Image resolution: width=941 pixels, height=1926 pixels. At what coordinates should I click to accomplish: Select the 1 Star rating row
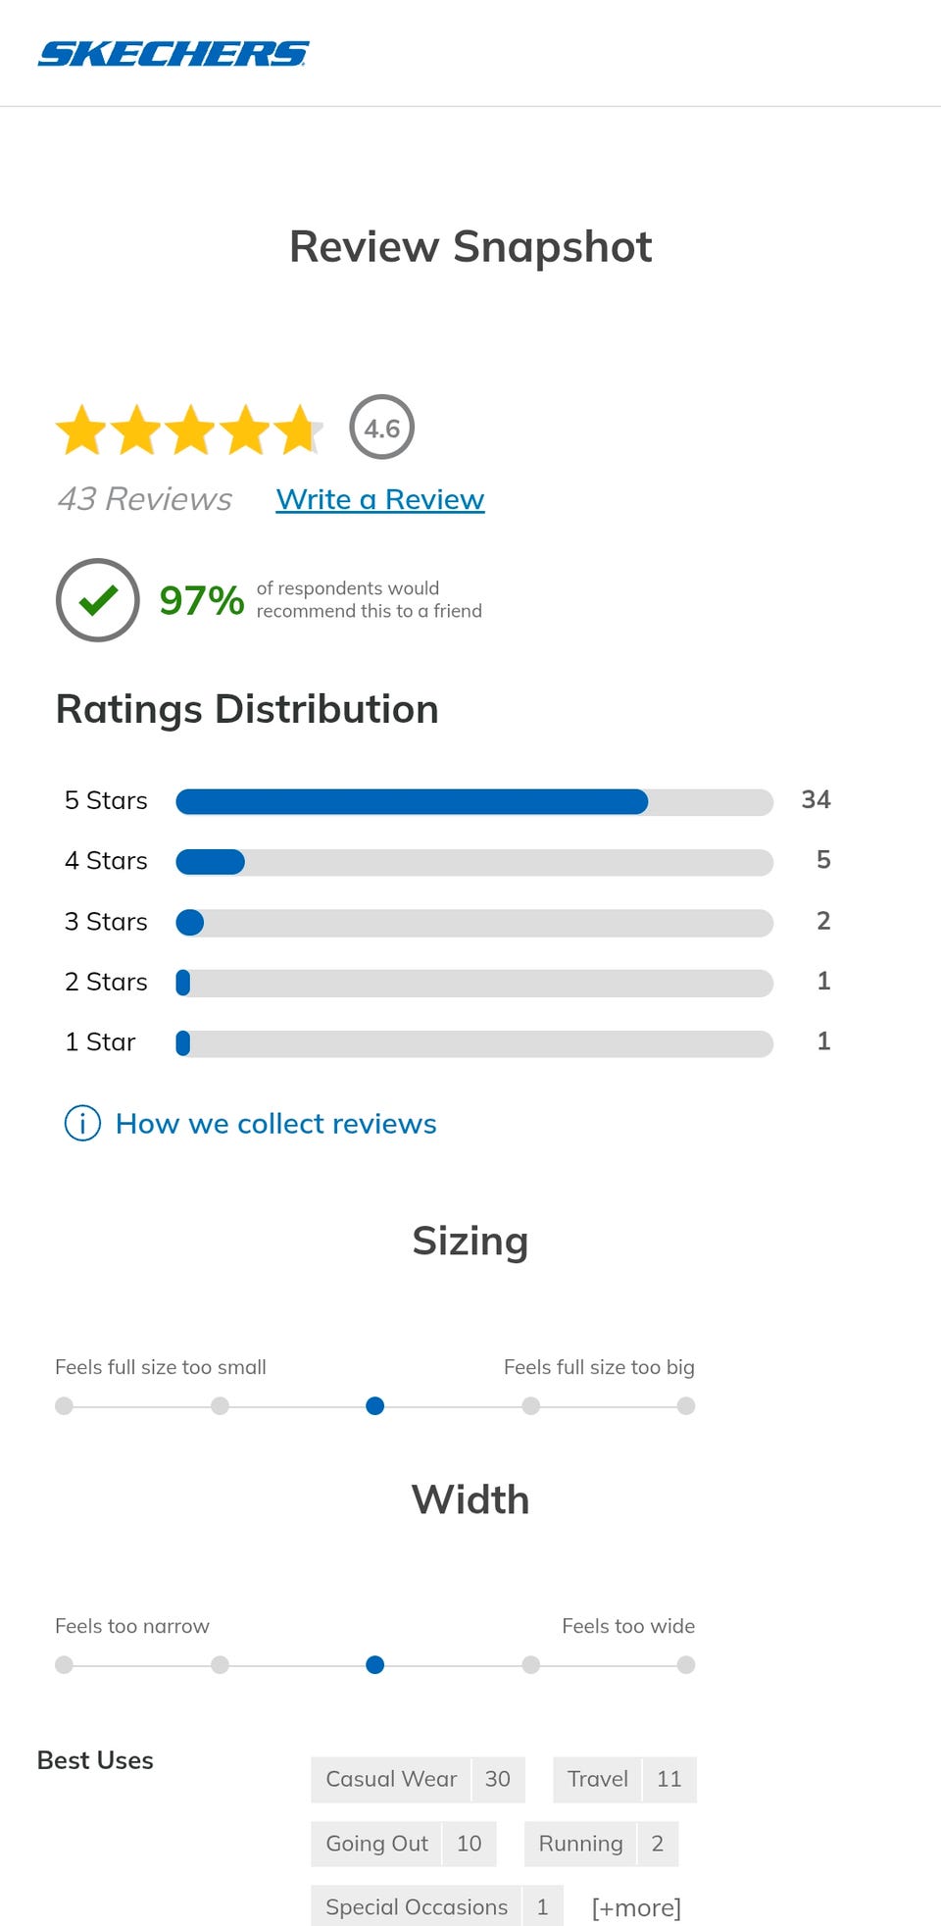(473, 1042)
